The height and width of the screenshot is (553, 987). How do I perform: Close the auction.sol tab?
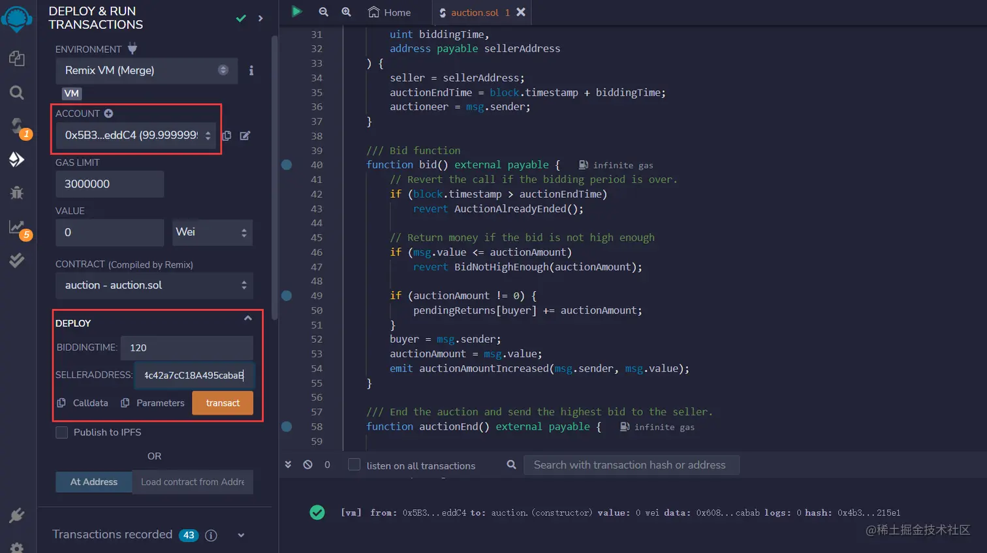[521, 12]
